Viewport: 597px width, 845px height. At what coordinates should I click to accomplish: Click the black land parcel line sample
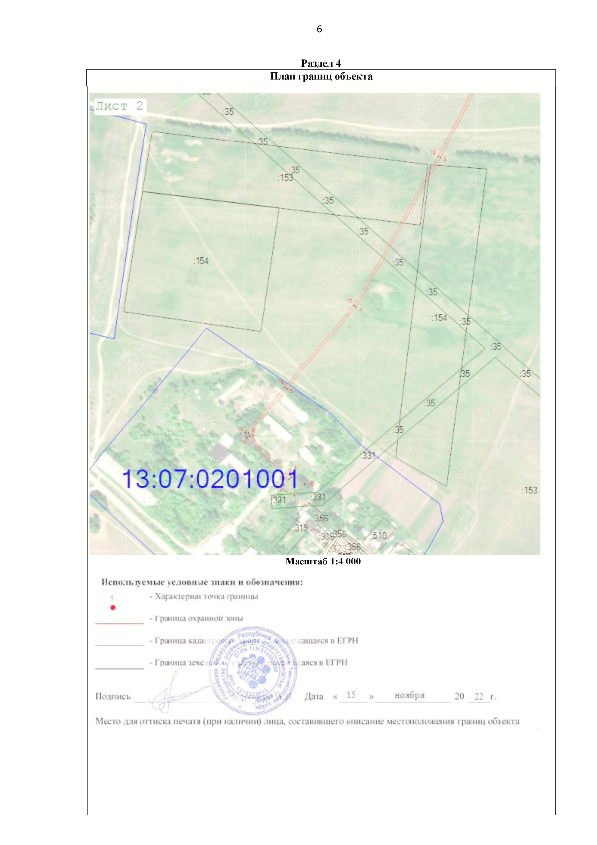click(x=119, y=668)
